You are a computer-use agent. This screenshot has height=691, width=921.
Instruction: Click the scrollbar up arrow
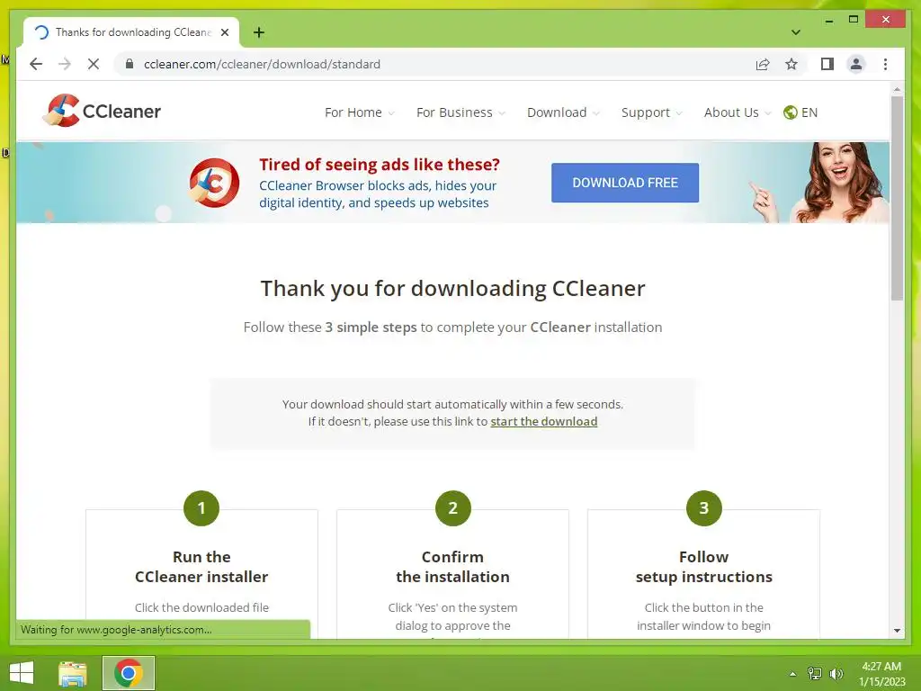[x=897, y=89]
